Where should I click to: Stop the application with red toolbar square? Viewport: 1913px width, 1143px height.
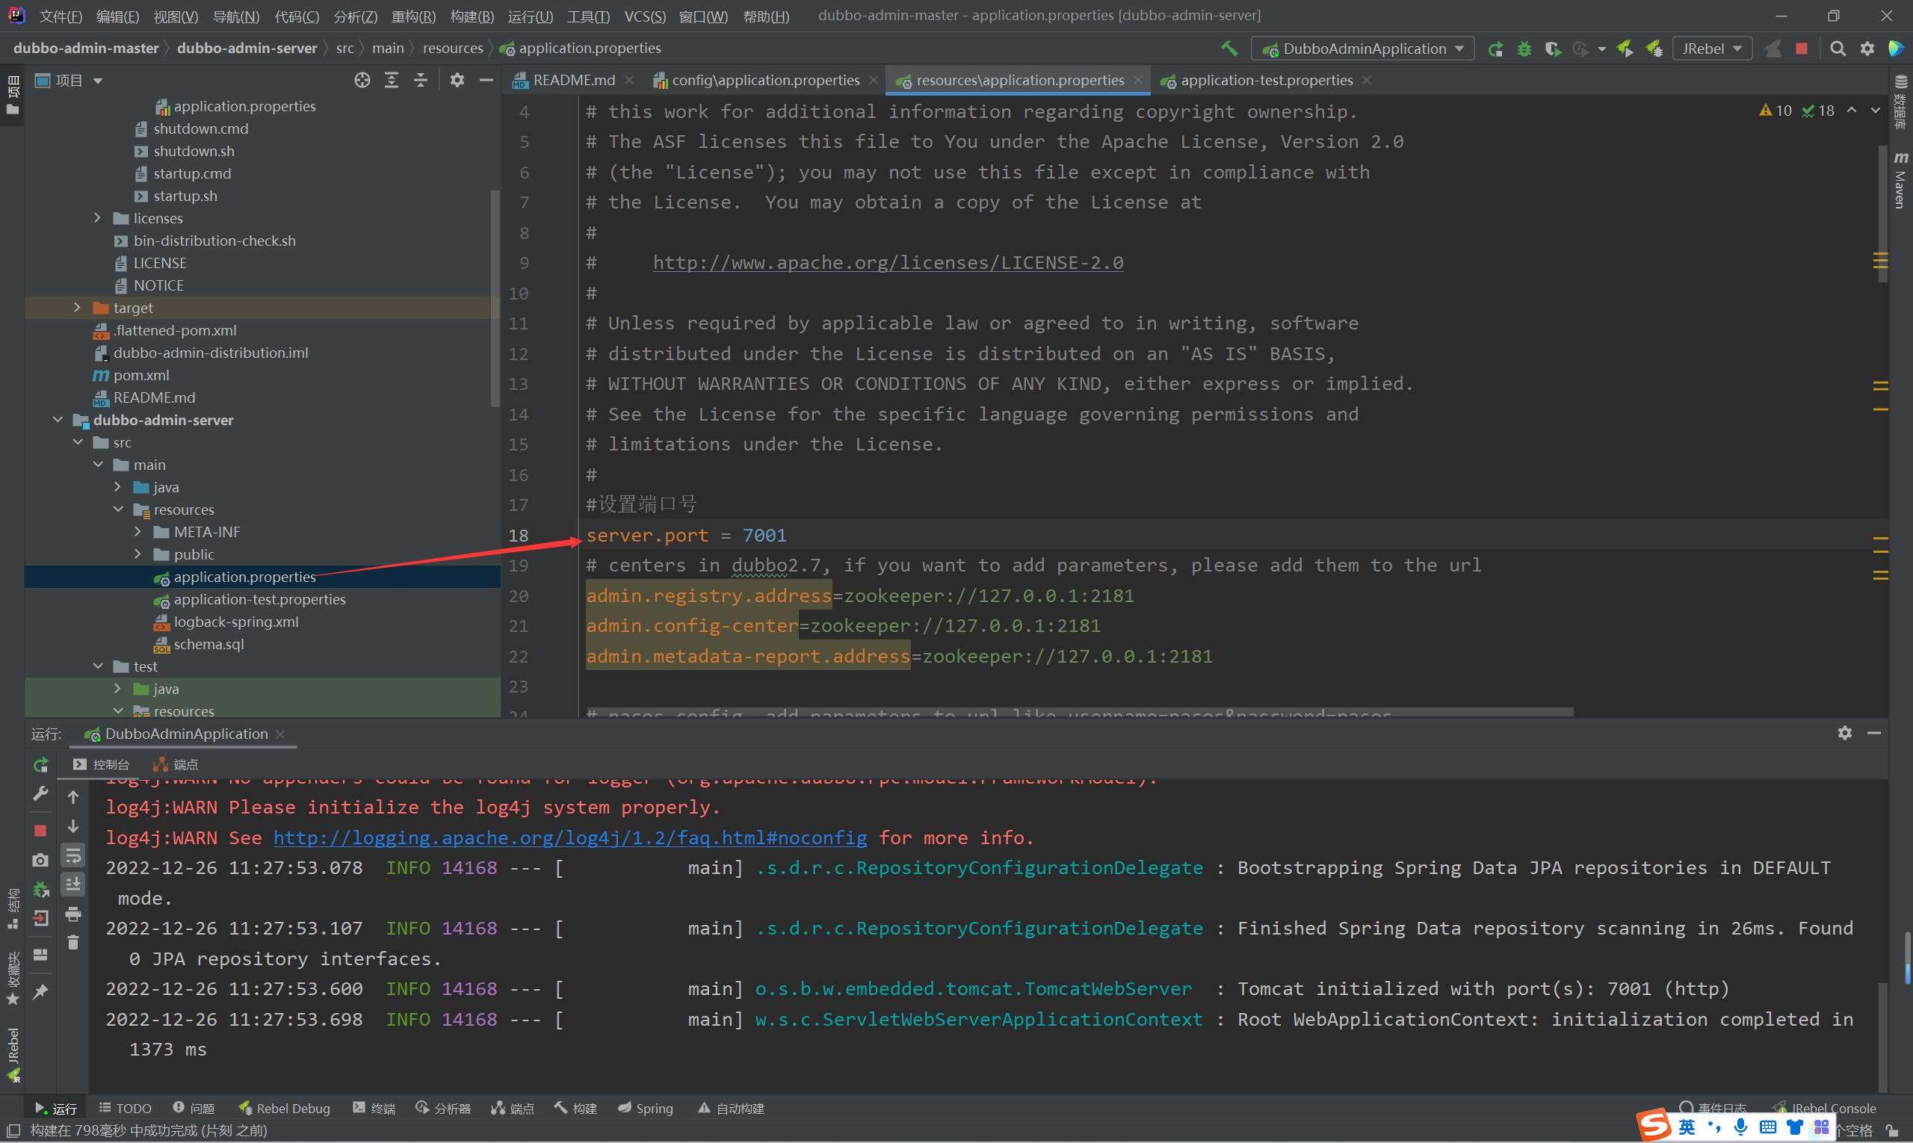(x=1802, y=49)
